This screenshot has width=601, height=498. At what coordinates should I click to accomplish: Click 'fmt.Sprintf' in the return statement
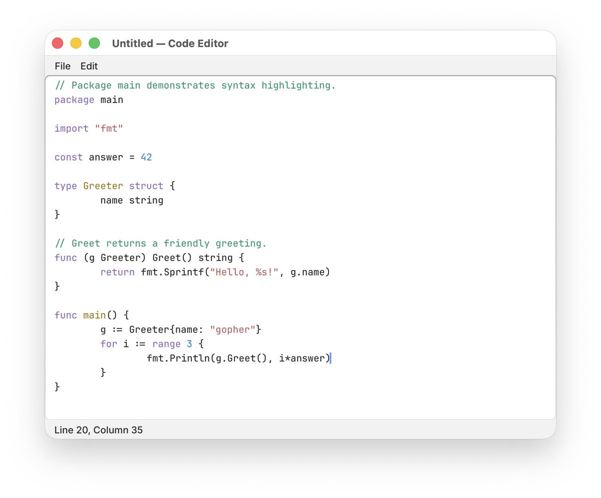(x=172, y=272)
